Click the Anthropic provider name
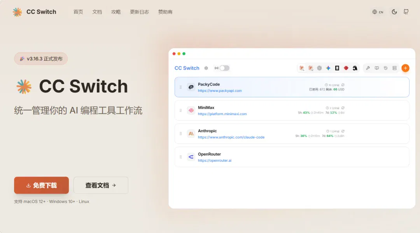 (207, 131)
